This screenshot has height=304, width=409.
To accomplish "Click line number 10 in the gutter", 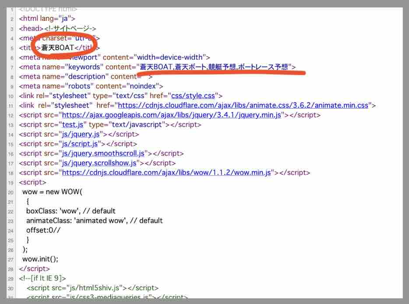I will (10, 96).
